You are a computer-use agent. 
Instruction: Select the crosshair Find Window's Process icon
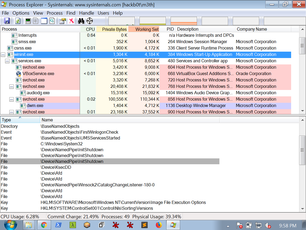[90, 21]
